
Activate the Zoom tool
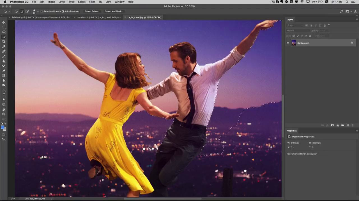tap(4, 114)
